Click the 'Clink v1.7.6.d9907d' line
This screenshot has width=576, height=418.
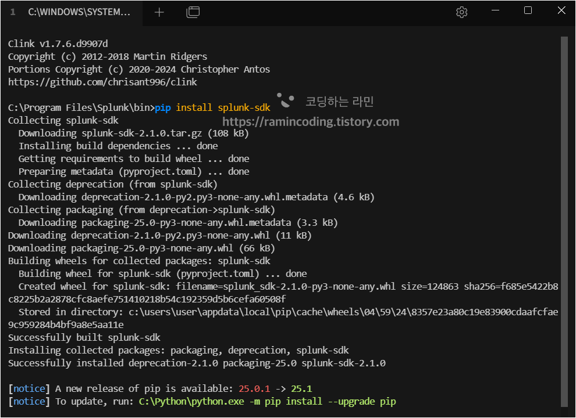tap(58, 44)
